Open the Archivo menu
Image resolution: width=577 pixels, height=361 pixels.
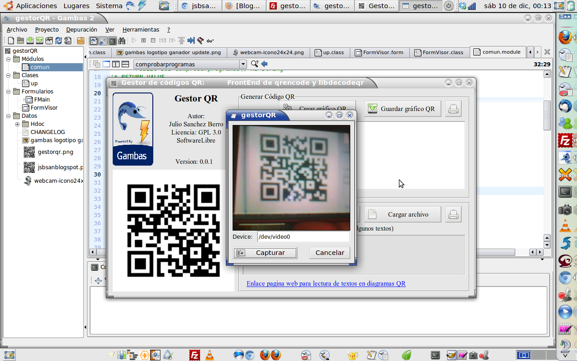tap(17, 30)
